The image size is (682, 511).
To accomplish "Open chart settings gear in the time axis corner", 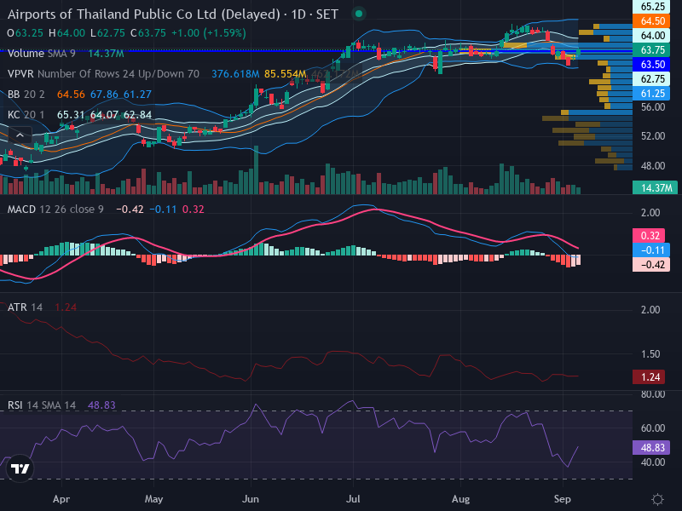I will coord(657,499).
